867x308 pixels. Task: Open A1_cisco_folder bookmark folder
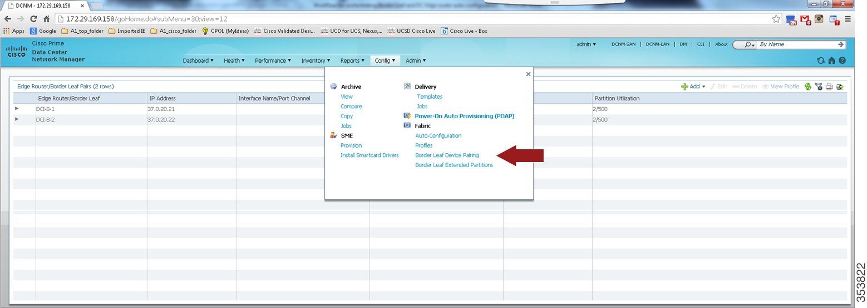[174, 31]
